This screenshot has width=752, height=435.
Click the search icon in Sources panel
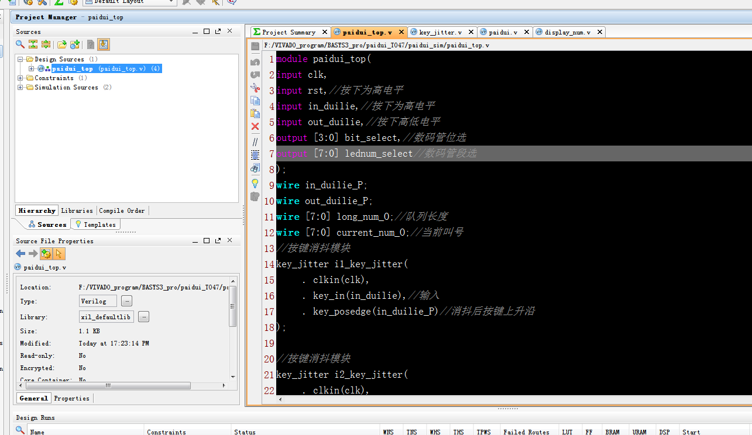coord(20,44)
